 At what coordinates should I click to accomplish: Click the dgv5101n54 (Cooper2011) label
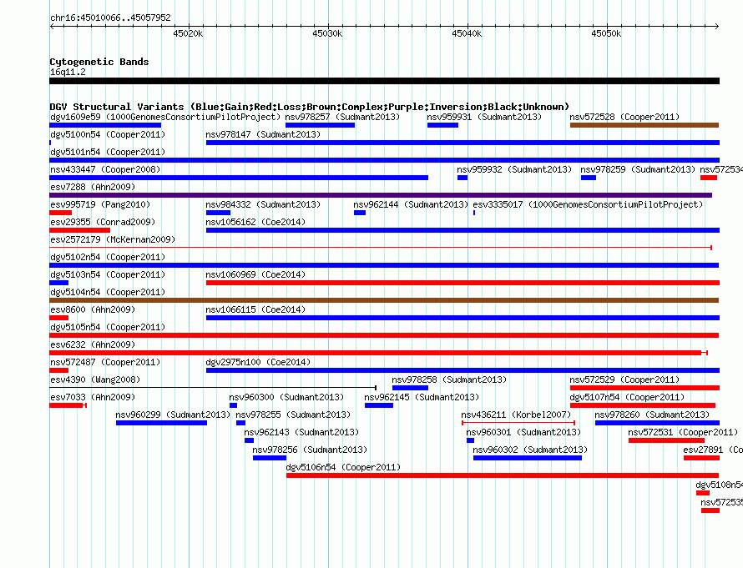tap(108, 152)
